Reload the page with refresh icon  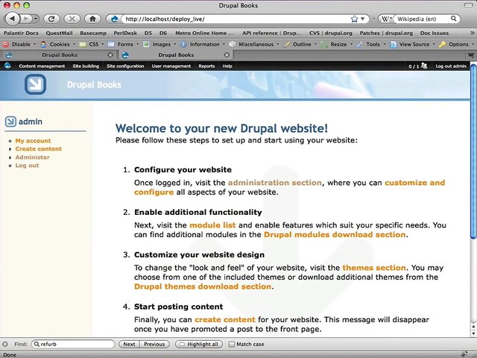click(51, 19)
